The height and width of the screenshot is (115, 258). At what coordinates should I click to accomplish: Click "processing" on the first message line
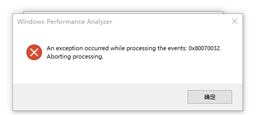click(141, 48)
